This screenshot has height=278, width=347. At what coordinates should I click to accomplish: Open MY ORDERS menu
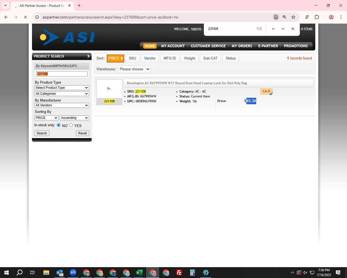pyautogui.click(x=242, y=46)
